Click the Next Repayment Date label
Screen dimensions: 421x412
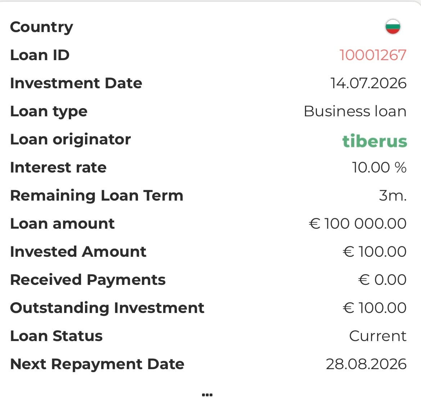(x=97, y=364)
